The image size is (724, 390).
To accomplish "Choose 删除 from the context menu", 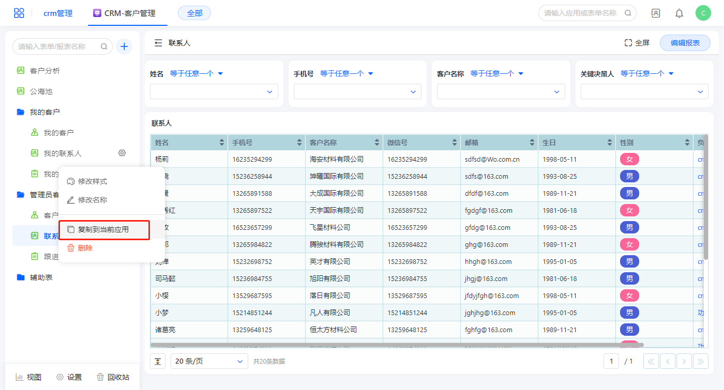I will [x=85, y=248].
